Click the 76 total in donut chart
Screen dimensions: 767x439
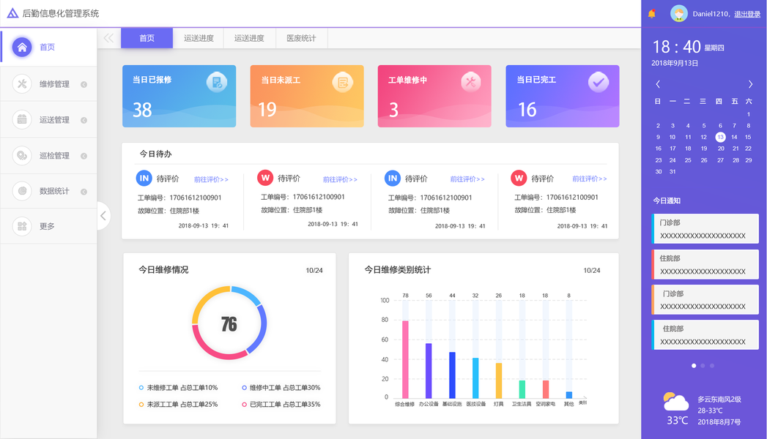click(x=229, y=323)
